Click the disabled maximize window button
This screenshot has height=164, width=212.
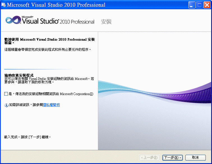pos(199,5)
